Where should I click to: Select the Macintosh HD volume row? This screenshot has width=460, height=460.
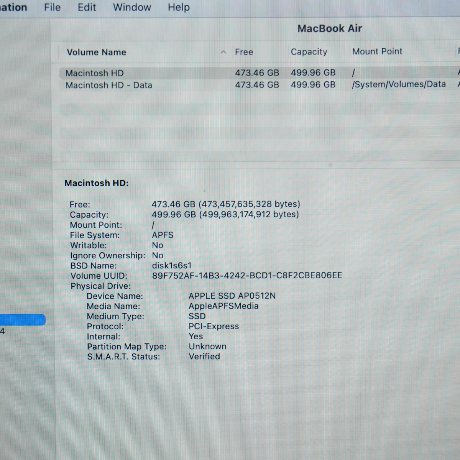tap(259, 73)
